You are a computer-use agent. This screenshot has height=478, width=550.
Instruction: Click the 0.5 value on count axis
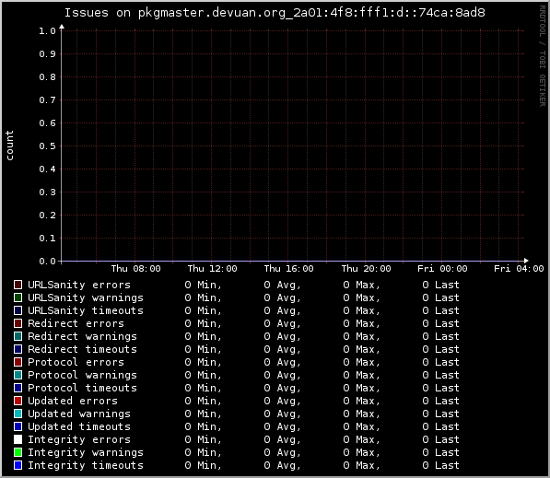click(47, 146)
